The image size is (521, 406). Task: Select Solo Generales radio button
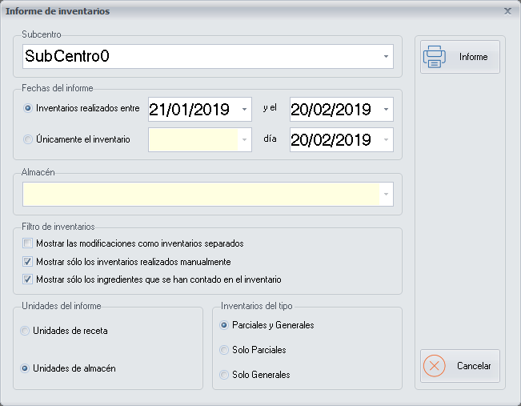(x=224, y=375)
